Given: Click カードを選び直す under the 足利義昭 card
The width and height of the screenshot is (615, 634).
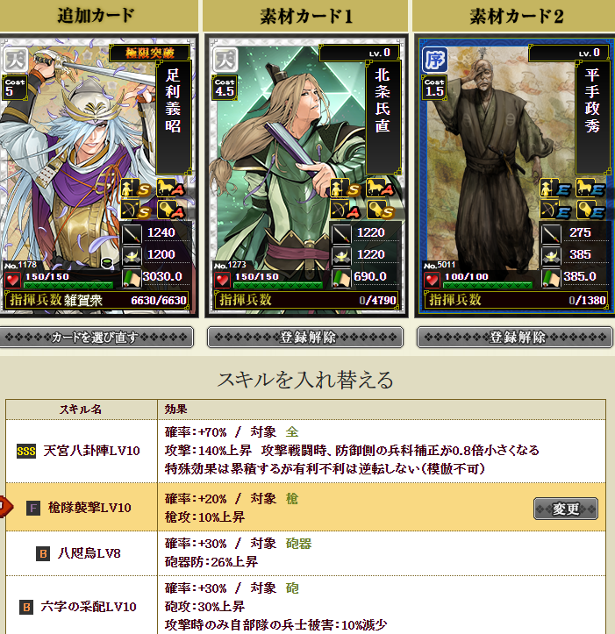Looking at the screenshot, I should (96, 337).
